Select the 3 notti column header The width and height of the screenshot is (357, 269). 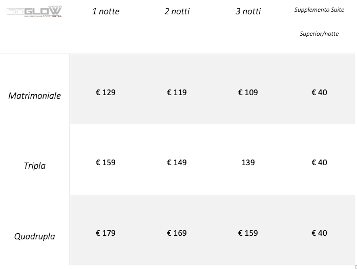coord(248,11)
